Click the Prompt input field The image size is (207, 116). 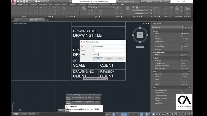109,51
